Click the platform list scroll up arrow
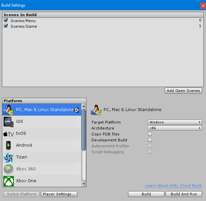Viewport: 206px width, 201px height. (x=84, y=106)
